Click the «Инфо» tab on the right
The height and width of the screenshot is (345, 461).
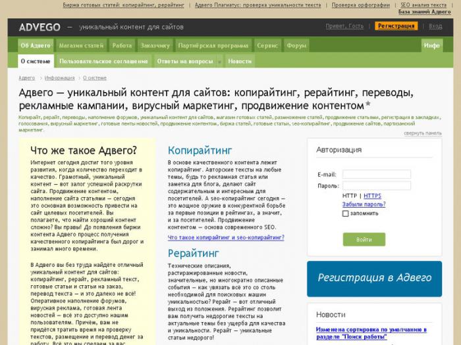(432, 46)
